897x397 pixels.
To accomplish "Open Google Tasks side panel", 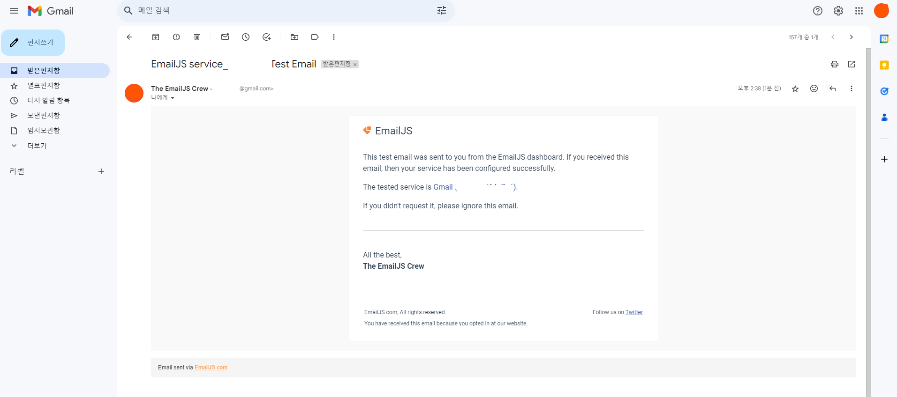I will [884, 91].
